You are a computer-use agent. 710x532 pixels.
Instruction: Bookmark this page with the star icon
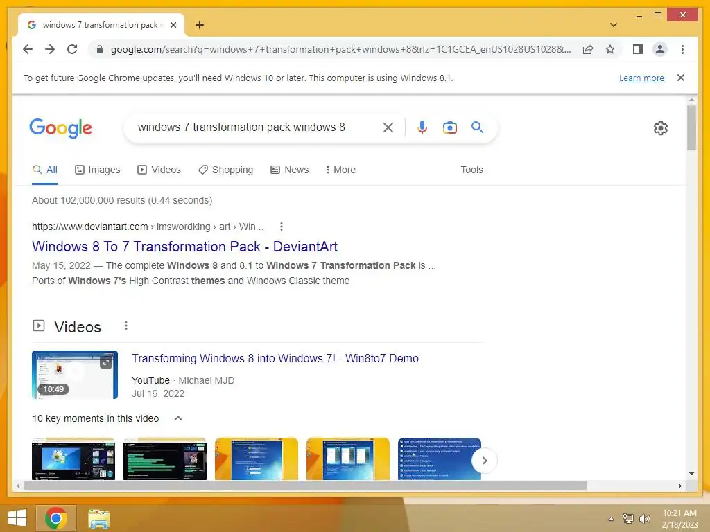tap(610, 49)
